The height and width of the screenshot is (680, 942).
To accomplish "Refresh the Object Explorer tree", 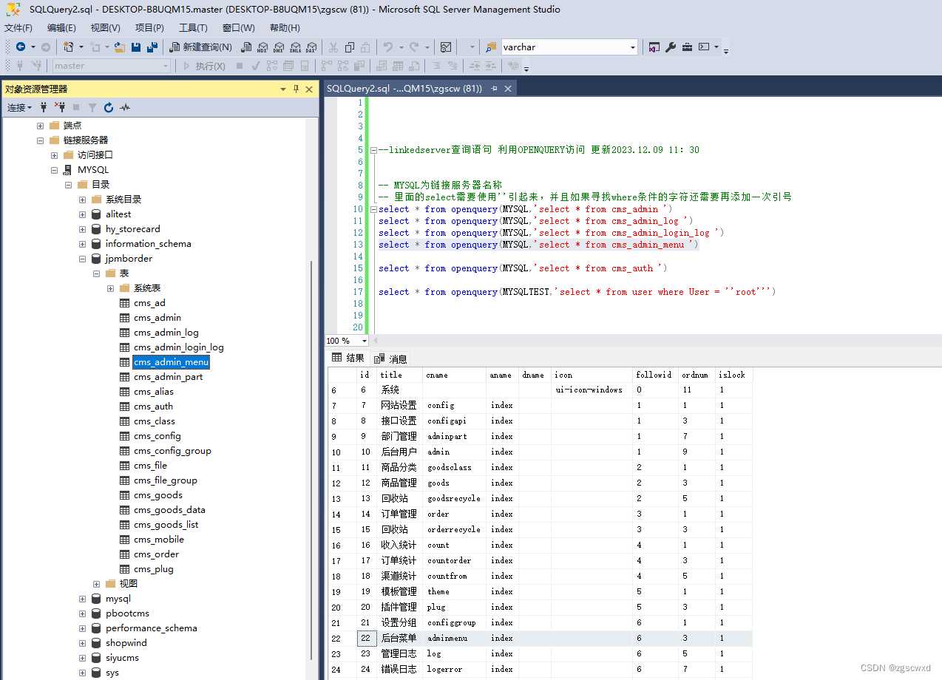I will click(x=108, y=107).
